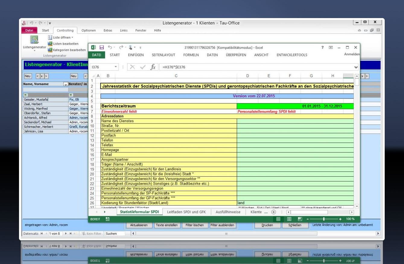Switch to Leitfaden SPDI und GFK sheet
Viewport: 404px width, 264px height.
(x=186, y=212)
